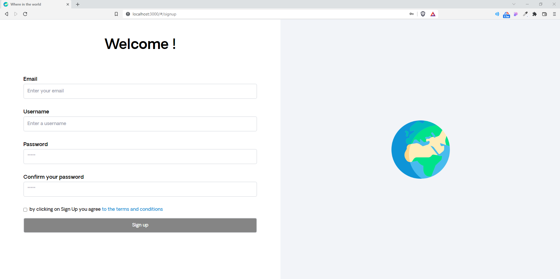560x279 pixels.
Task: Open the Brave Wallet icon
Action: [x=544, y=14]
